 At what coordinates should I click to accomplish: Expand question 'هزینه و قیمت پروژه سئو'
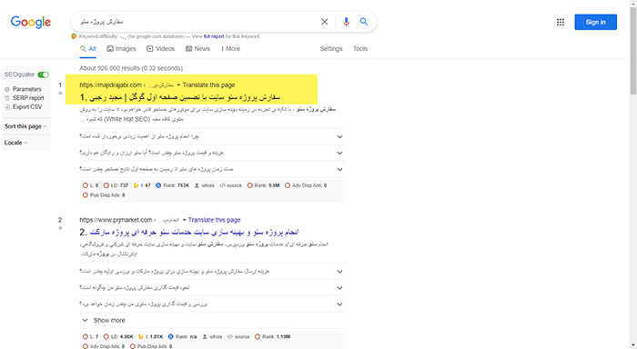[212, 153]
